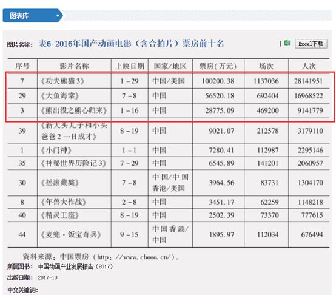This screenshot has height=295, width=336.
Task: Click the attendance value 2295146
Action: pyautogui.click(x=310, y=151)
